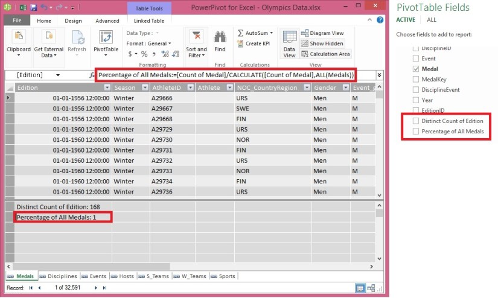Switch to the Linked Table ribbon tab
Viewport: 498px width, 298px height.
pos(149,21)
